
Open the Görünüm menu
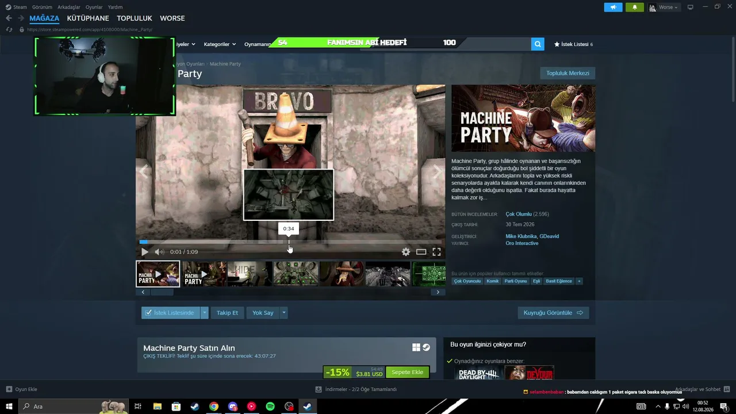tap(42, 7)
